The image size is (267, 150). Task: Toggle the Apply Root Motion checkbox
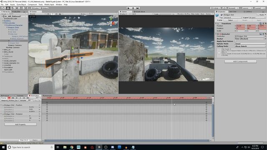tap(236, 41)
